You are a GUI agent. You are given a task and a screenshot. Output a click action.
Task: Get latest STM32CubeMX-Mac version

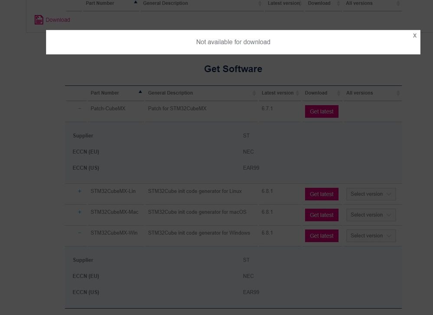click(x=322, y=215)
